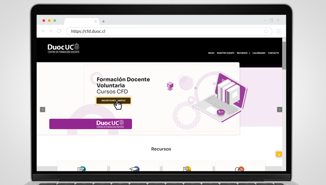326x185 pixels.
Task: Click the Formación Docente Voluntaria title
Action: pyautogui.click(x=123, y=82)
